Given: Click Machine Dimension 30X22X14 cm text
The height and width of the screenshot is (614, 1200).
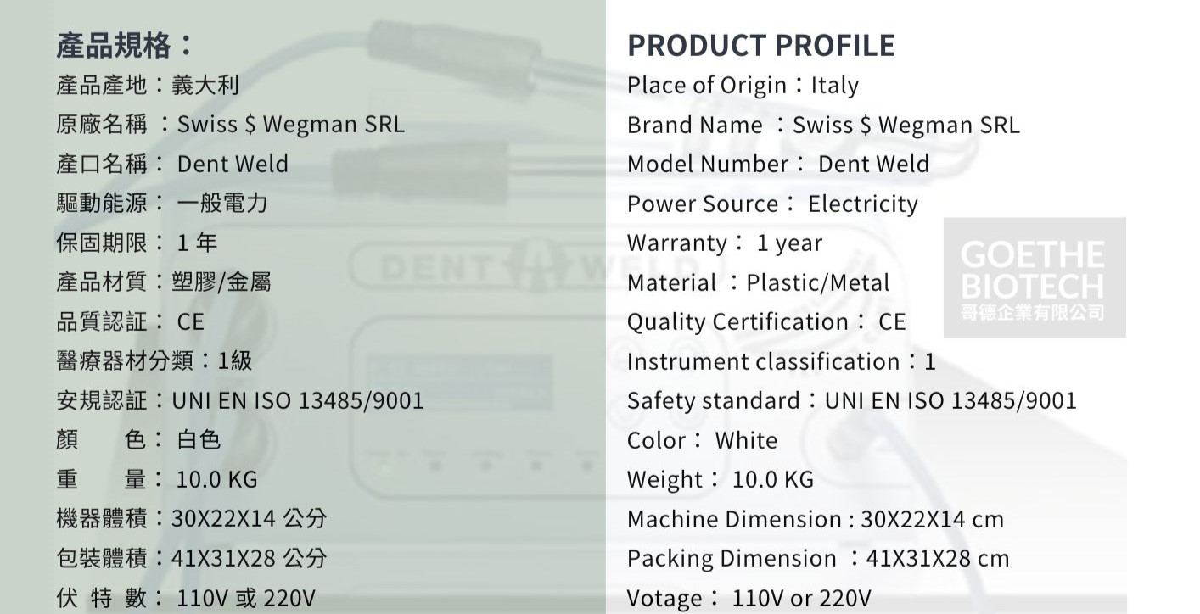Looking at the screenshot, I should [x=815, y=520].
